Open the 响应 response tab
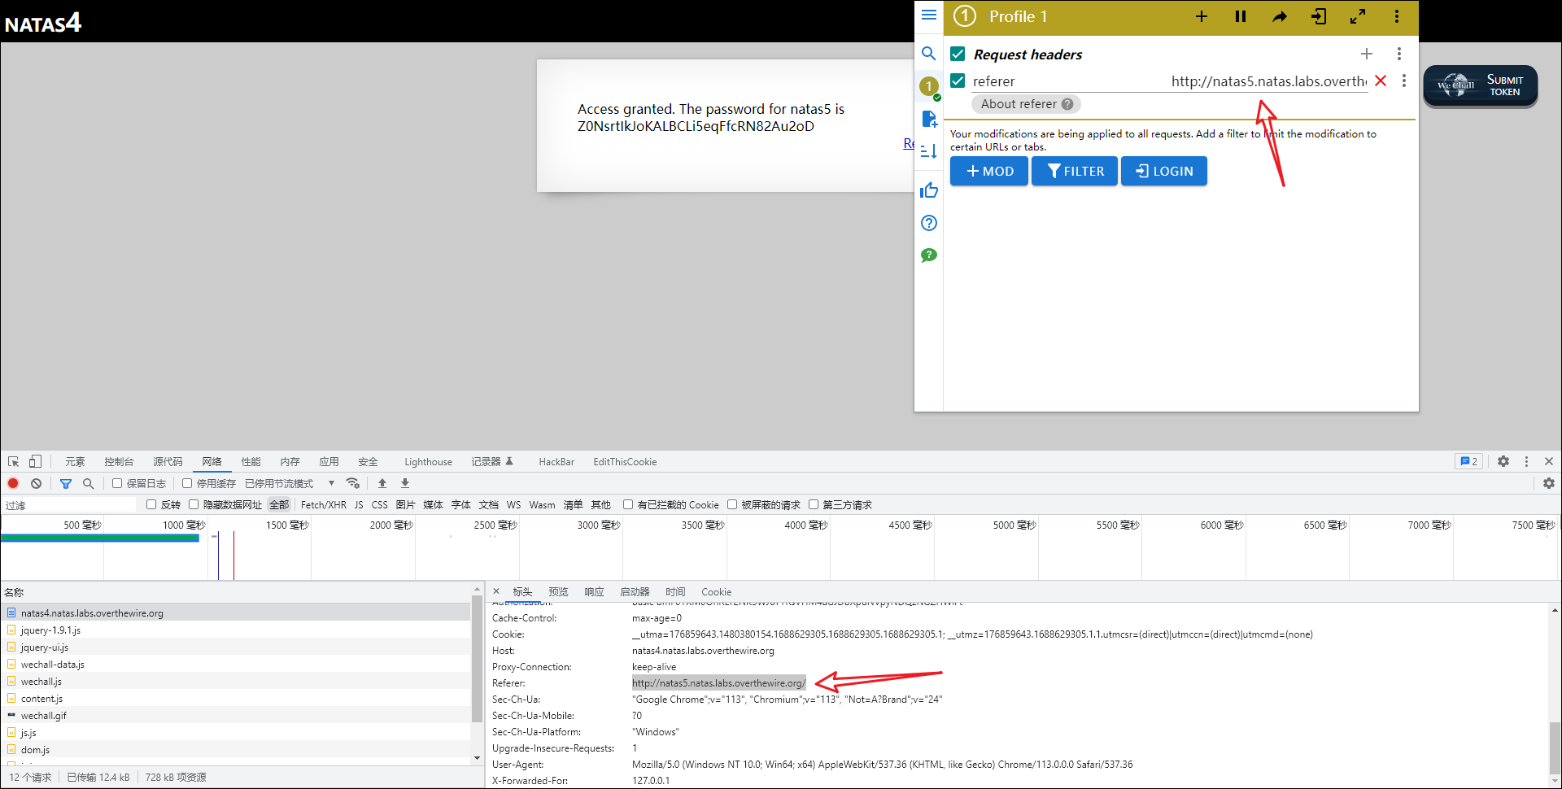Viewport: 1562px width, 789px height. pyautogui.click(x=594, y=592)
